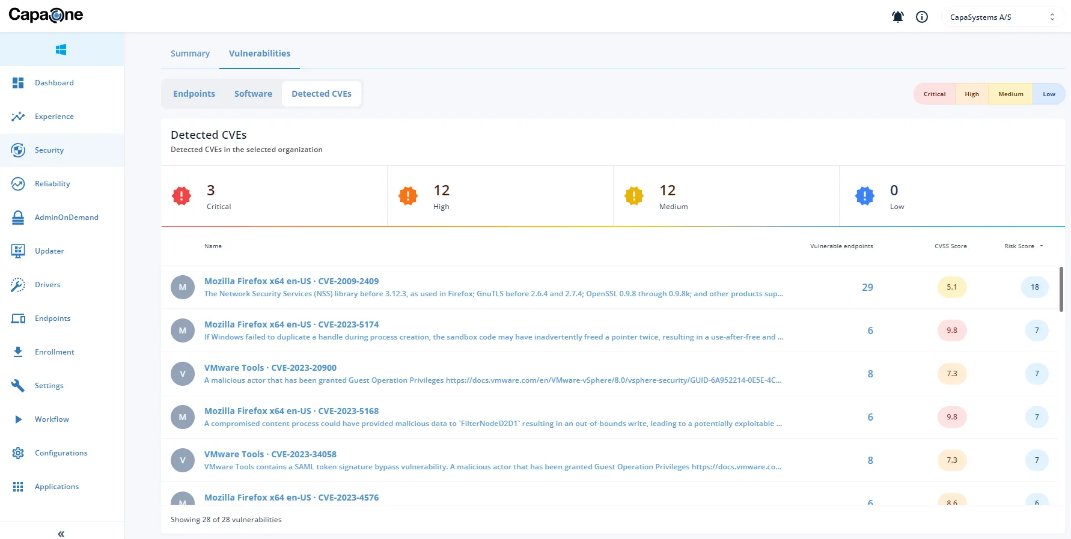The image size is (1071, 539).
Task: Select the Software sub-tab
Action: tap(253, 94)
